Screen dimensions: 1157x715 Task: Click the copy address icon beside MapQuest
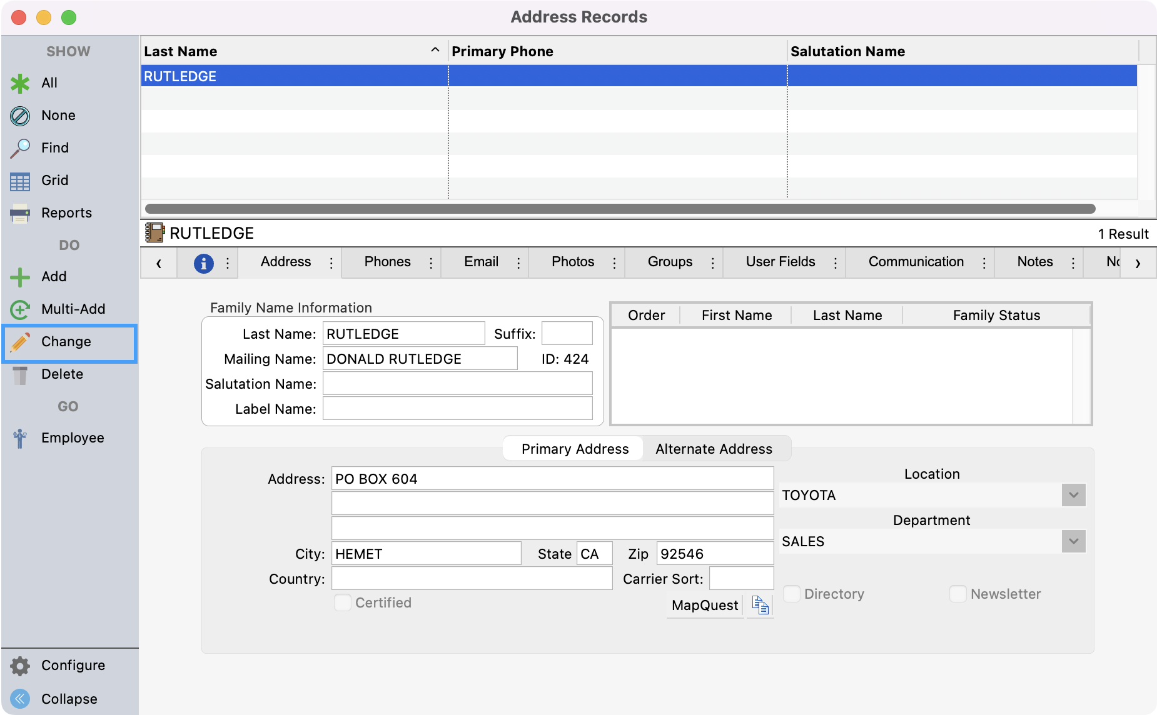click(760, 605)
